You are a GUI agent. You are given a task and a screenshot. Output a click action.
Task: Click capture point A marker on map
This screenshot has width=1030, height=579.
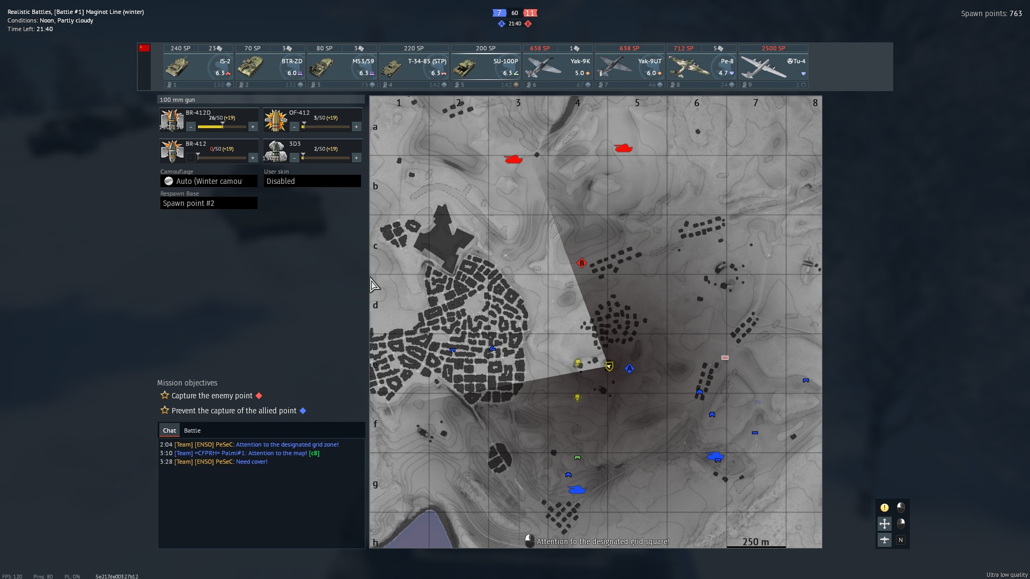[629, 368]
